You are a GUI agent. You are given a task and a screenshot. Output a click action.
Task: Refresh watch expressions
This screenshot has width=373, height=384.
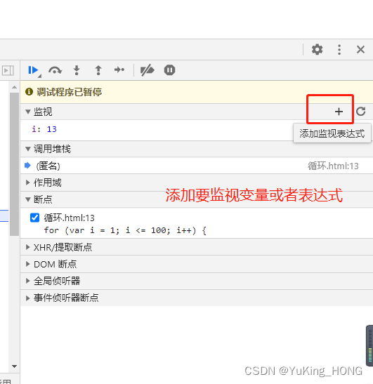(361, 112)
